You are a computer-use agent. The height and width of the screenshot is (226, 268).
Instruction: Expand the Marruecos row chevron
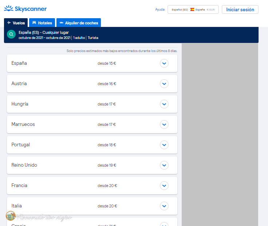pyautogui.click(x=164, y=124)
